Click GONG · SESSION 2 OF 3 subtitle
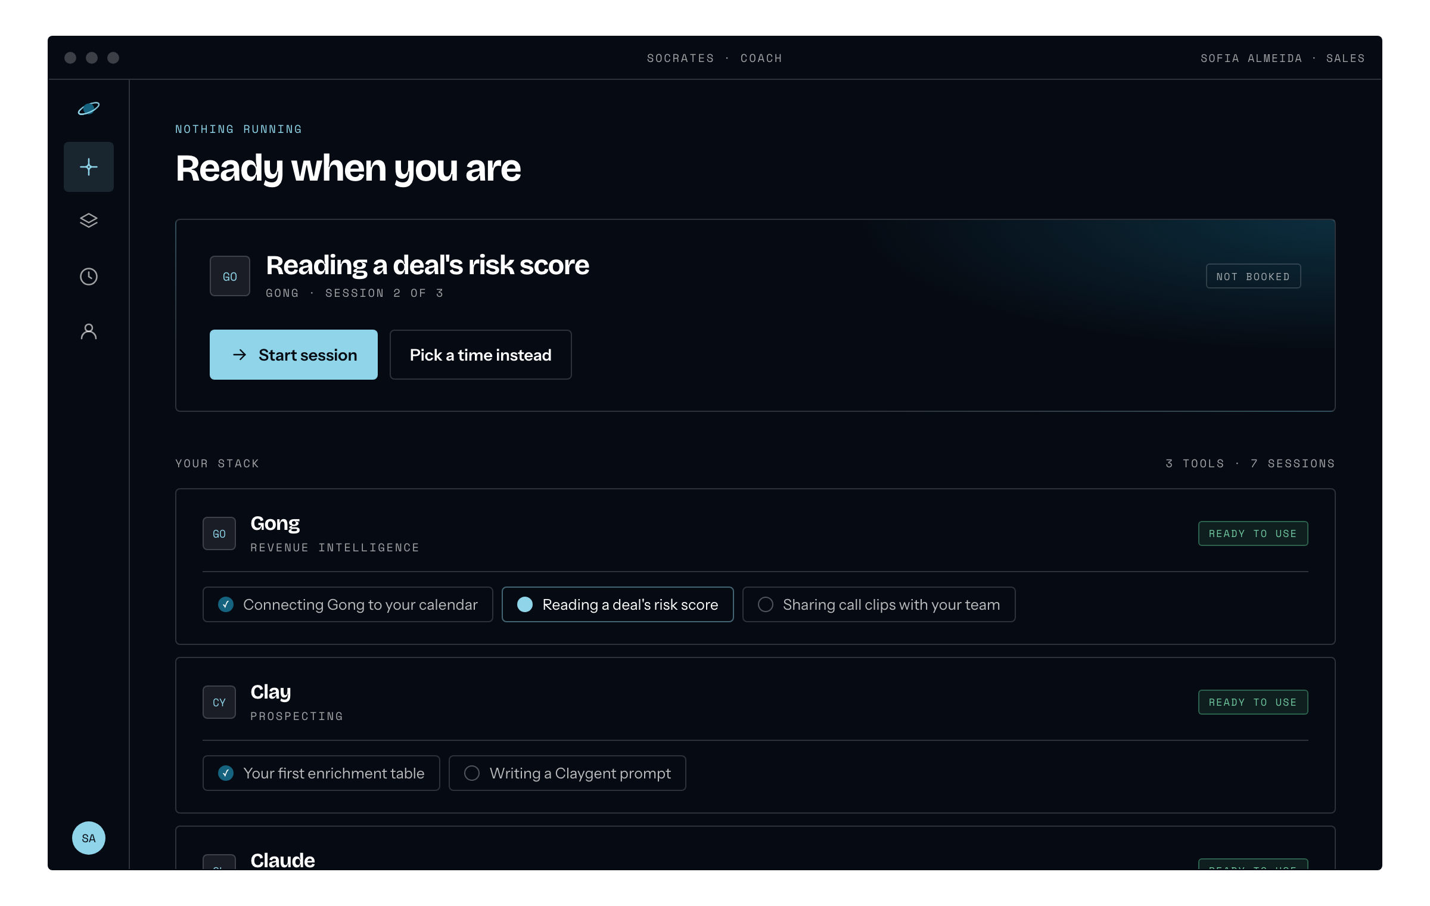Viewport: 1430px width, 906px height. (x=355, y=293)
